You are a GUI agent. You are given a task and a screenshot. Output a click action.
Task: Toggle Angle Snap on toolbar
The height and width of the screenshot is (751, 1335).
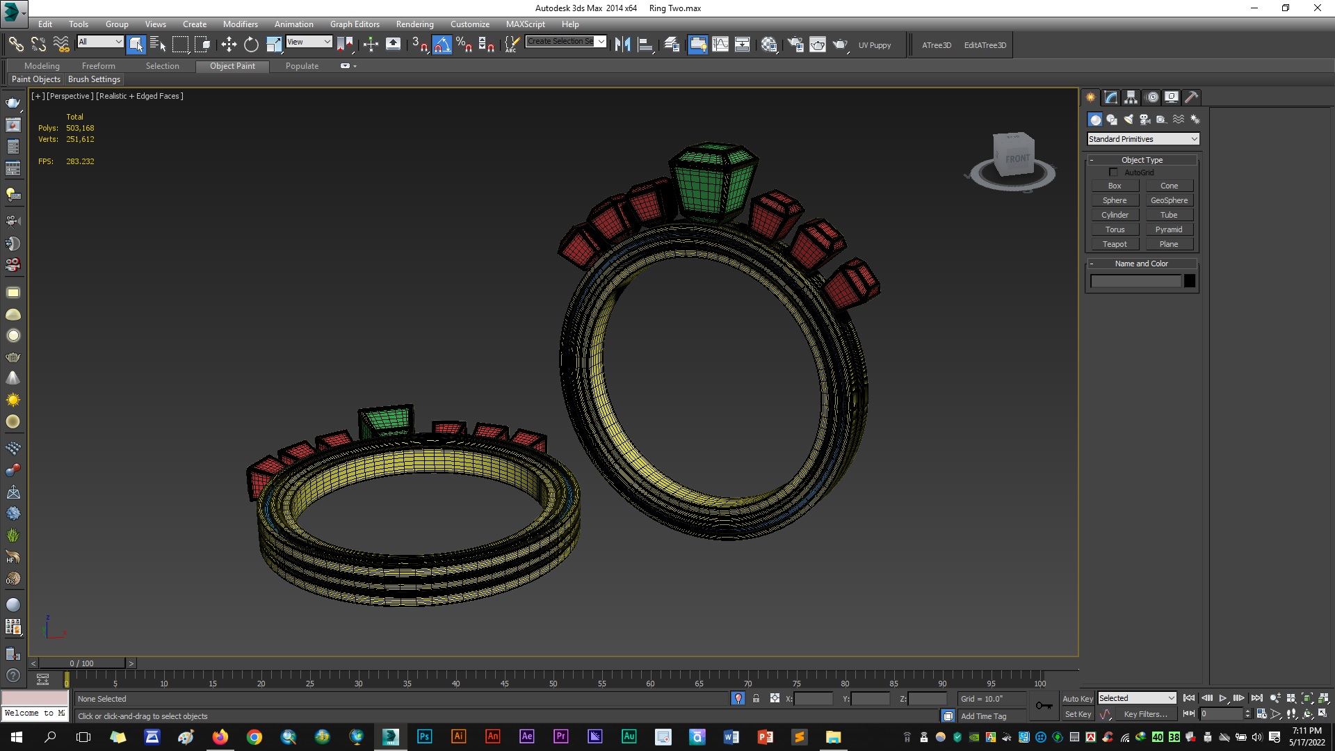pos(442,45)
